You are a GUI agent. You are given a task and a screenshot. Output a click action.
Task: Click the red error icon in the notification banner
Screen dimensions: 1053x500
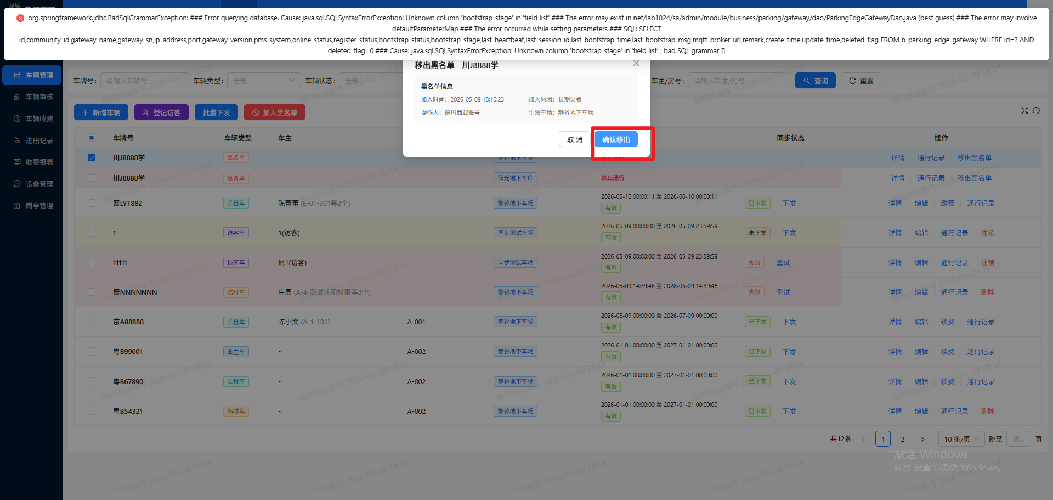point(20,18)
